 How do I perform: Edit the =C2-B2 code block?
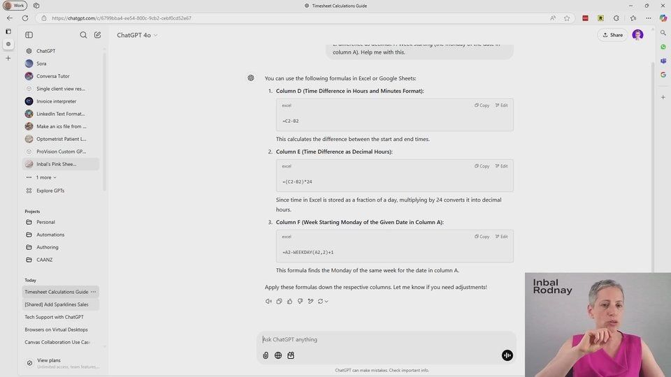[x=502, y=105]
